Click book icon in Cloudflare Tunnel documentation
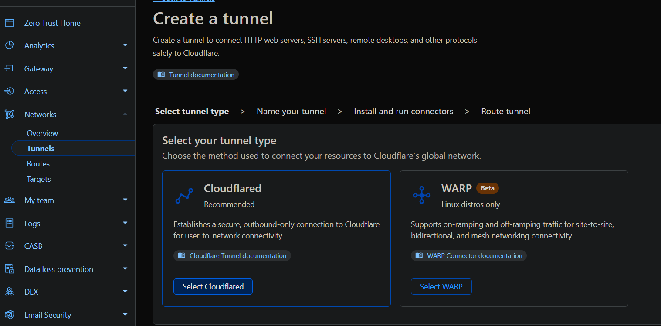Image resolution: width=661 pixels, height=326 pixels. pyautogui.click(x=182, y=255)
